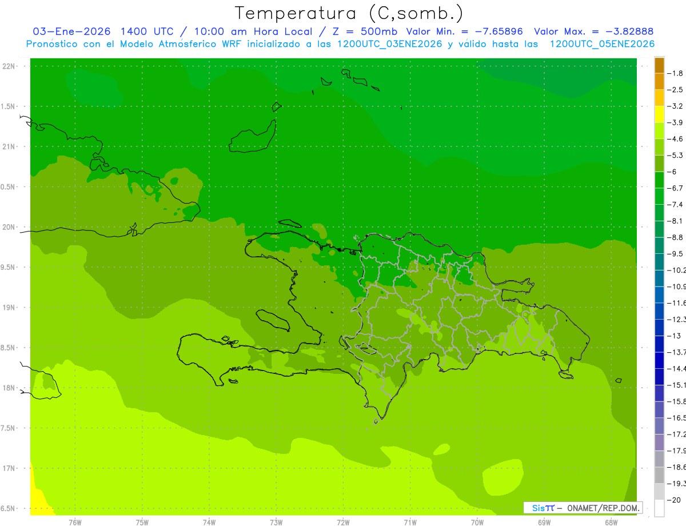This screenshot has height=530, width=686.
Task: Select the swatch between -4.6 and -5.3
Action: pyautogui.click(x=659, y=147)
